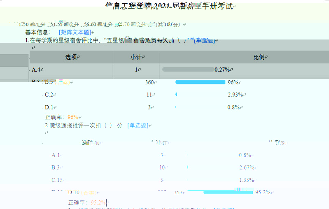Click the 比例 header in first table
This screenshot has width=329, height=209.
[259, 58]
